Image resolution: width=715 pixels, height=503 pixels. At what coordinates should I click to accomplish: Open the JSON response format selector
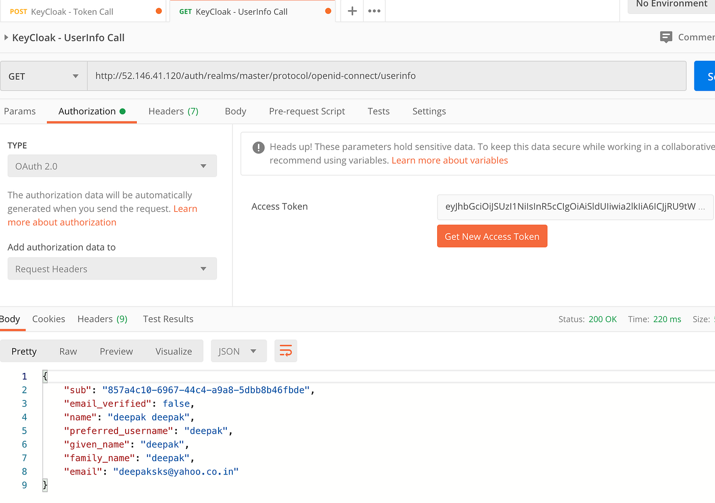[239, 350]
